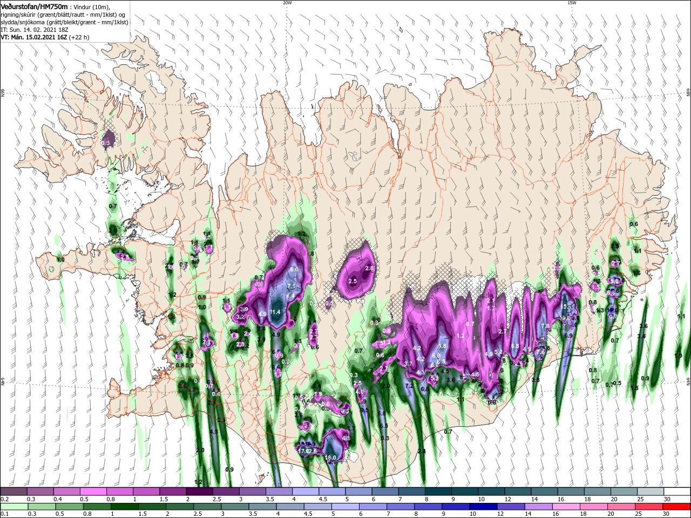
Task: Select the bright red 30 rain legend swatch
Action: click(677, 507)
